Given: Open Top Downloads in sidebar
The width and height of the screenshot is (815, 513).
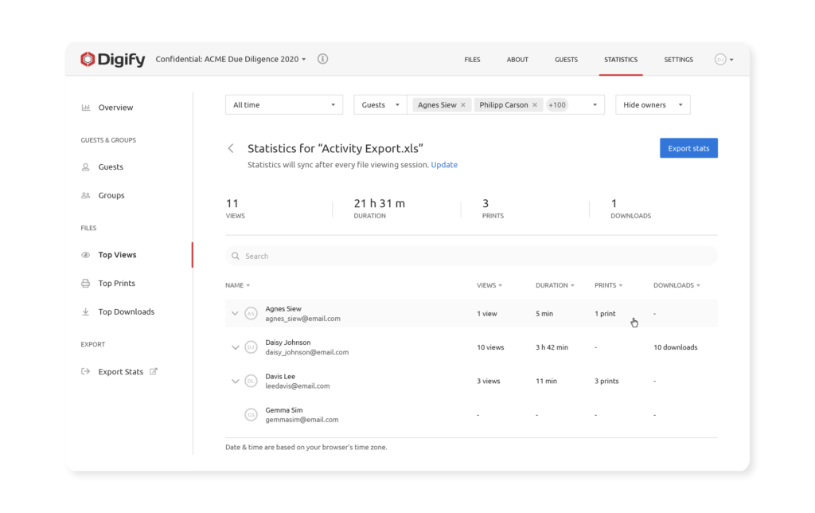Looking at the screenshot, I should pos(126,312).
